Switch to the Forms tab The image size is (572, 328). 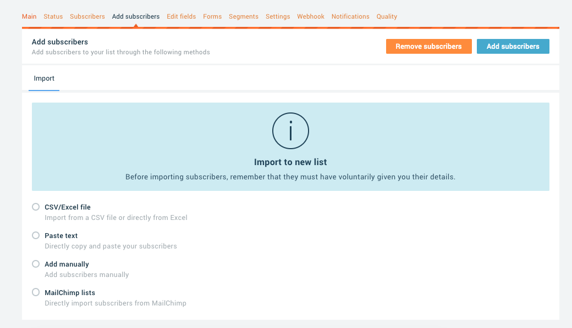click(212, 16)
